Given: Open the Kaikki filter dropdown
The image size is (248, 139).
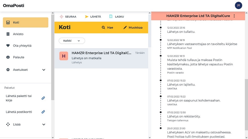Looking at the screenshot, I should point(72,41).
